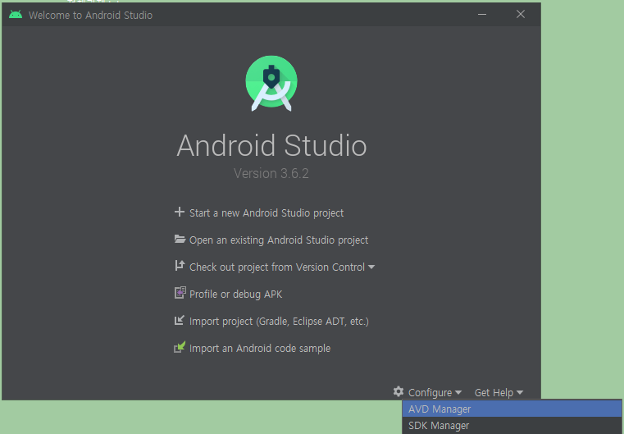Click the Version 3.6.2 text

271,173
